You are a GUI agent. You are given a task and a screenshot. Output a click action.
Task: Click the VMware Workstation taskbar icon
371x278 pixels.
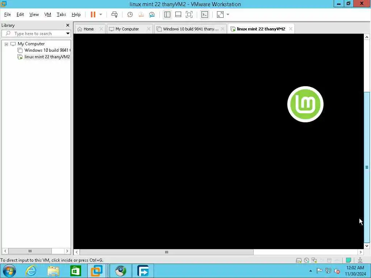pyautogui.click(x=97, y=271)
